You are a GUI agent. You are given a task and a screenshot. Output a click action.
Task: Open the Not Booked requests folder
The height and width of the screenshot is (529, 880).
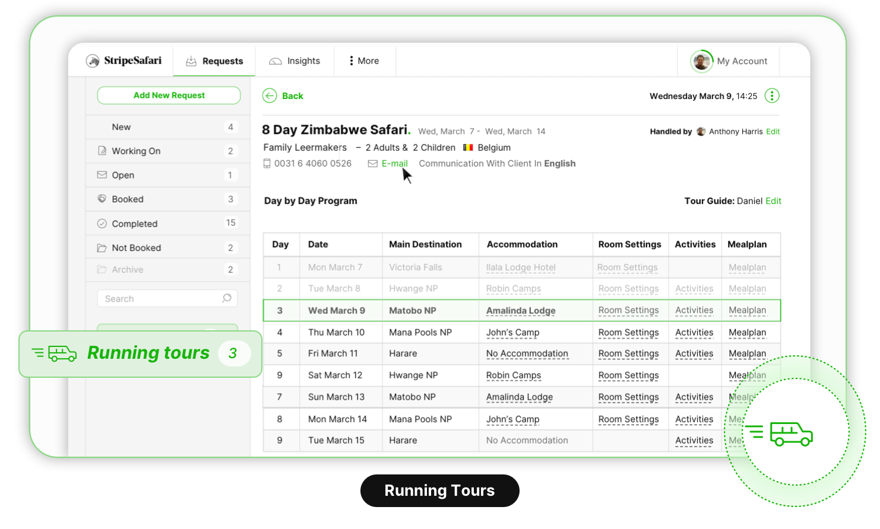[137, 248]
